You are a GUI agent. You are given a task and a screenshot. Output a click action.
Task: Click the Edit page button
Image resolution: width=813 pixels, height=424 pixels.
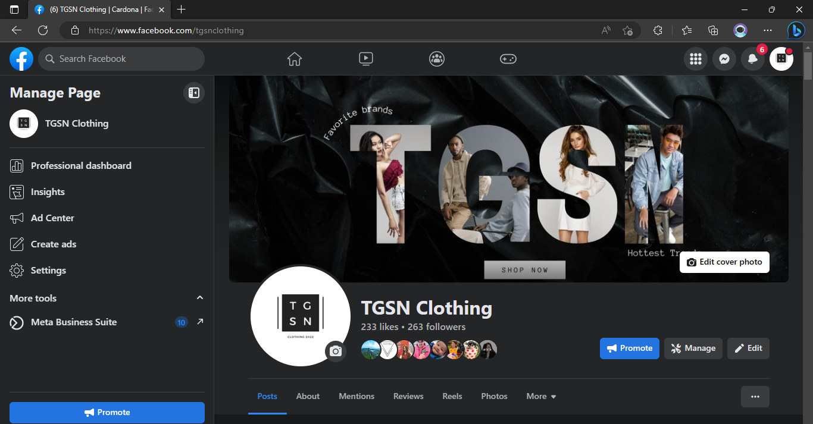[x=748, y=348]
